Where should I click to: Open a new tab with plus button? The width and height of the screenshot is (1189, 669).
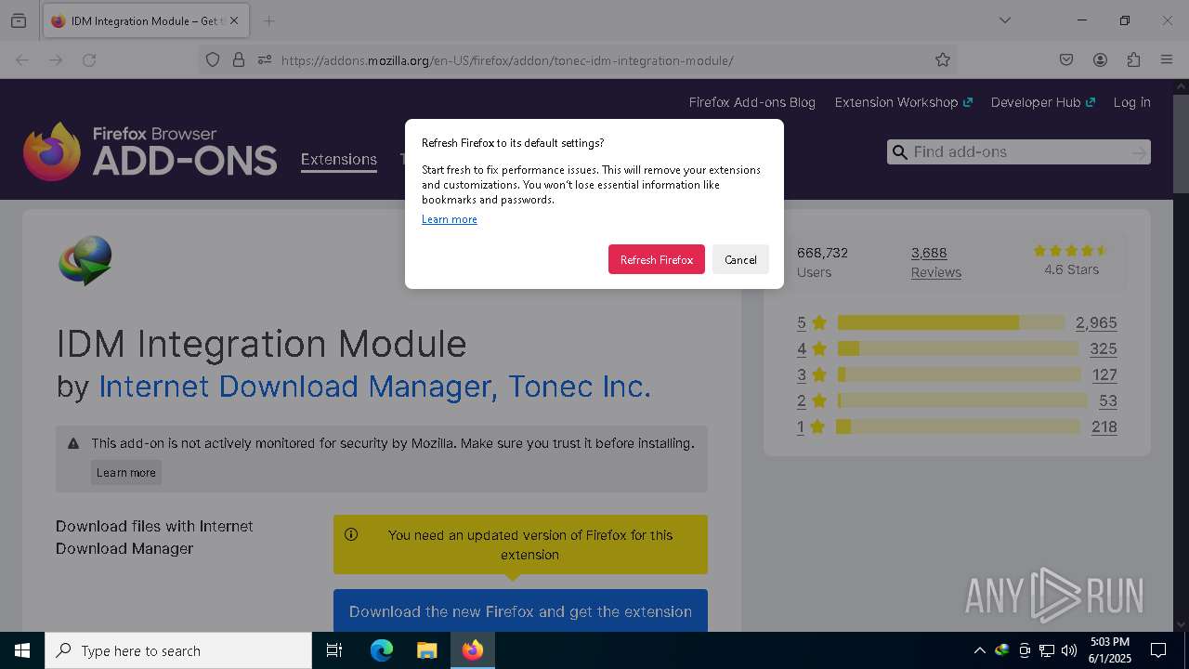click(x=268, y=20)
